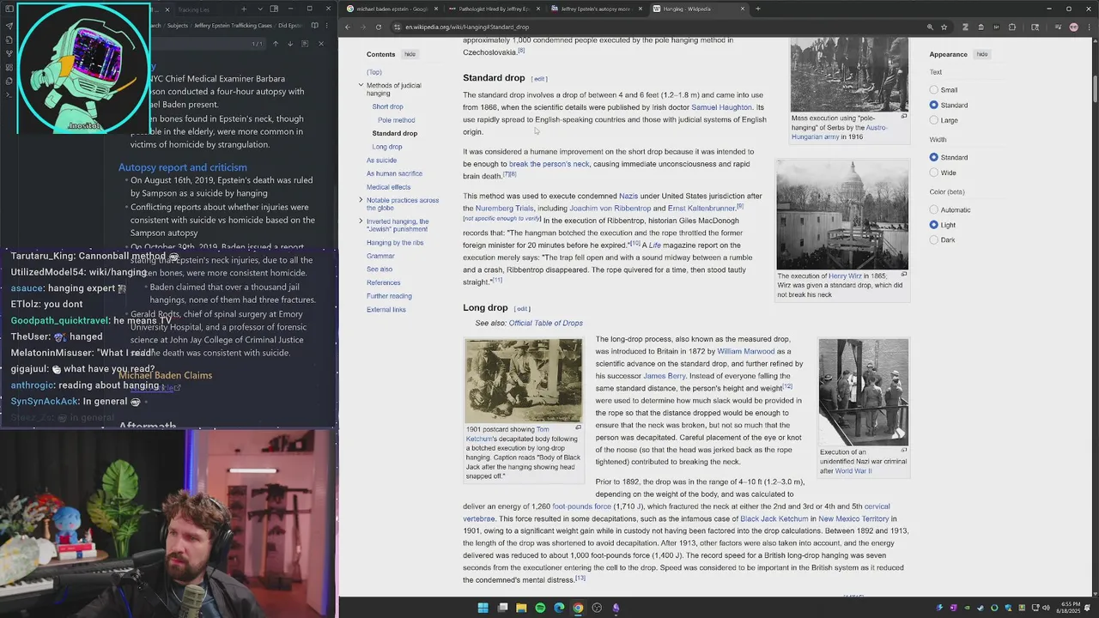Viewport: 1099px width, 618px height.
Task: Switch to Tracking Lies tab in Obsidian
Action: coord(194,9)
